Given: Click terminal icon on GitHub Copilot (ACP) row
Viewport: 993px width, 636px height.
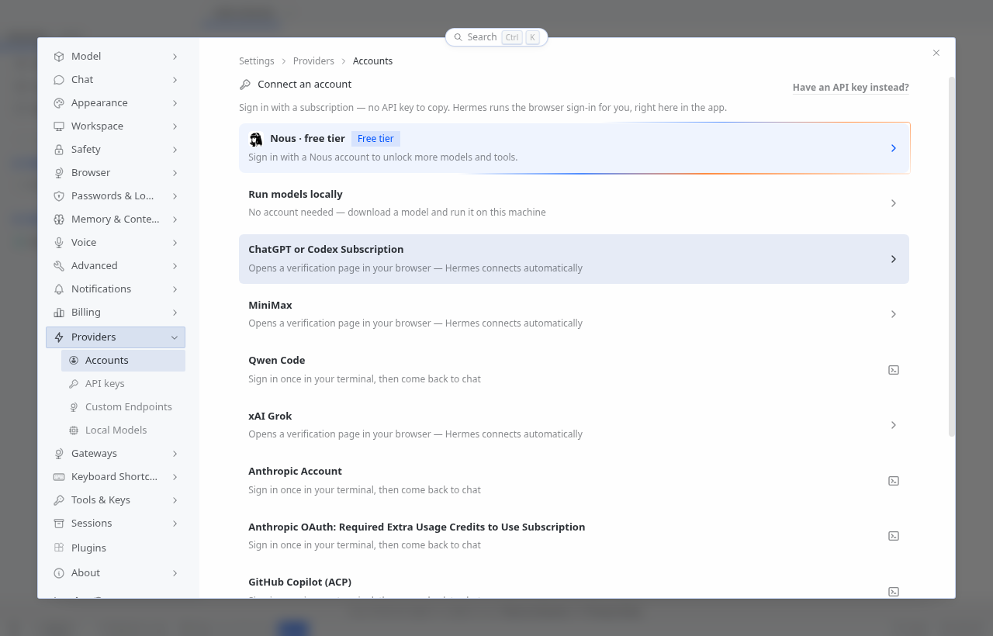Looking at the screenshot, I should (894, 592).
